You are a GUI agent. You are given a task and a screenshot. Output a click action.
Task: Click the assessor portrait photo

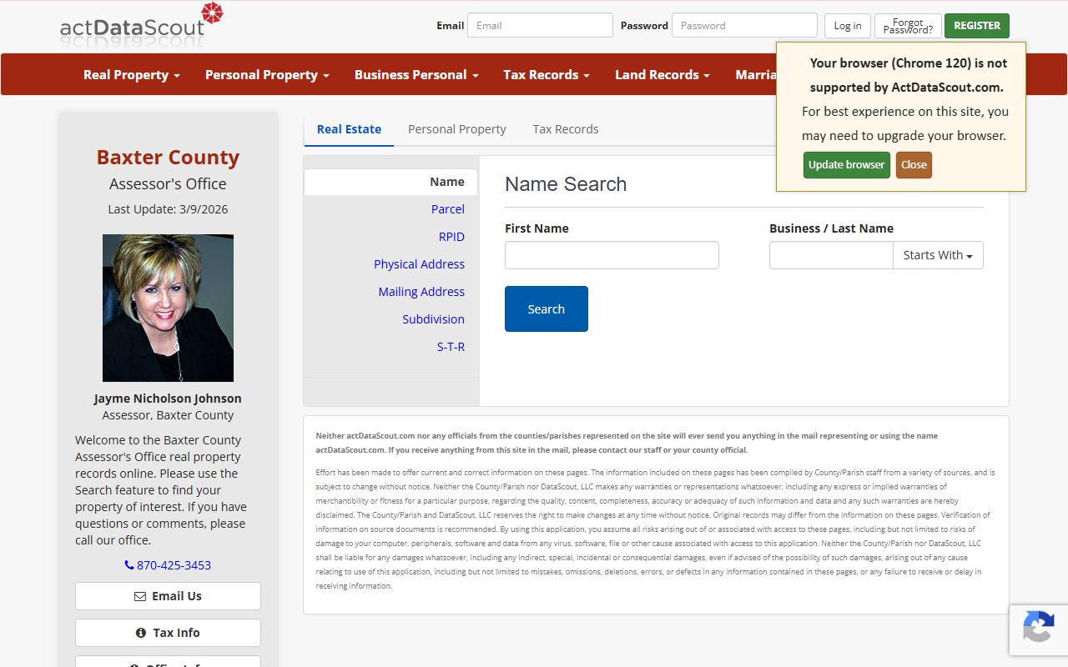point(168,308)
